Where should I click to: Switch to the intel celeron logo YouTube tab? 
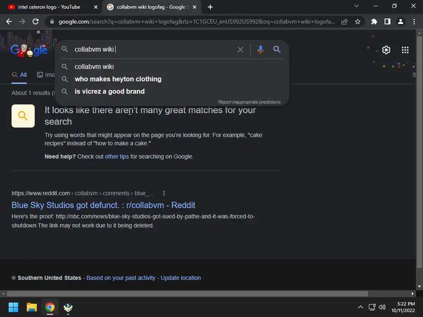click(49, 7)
